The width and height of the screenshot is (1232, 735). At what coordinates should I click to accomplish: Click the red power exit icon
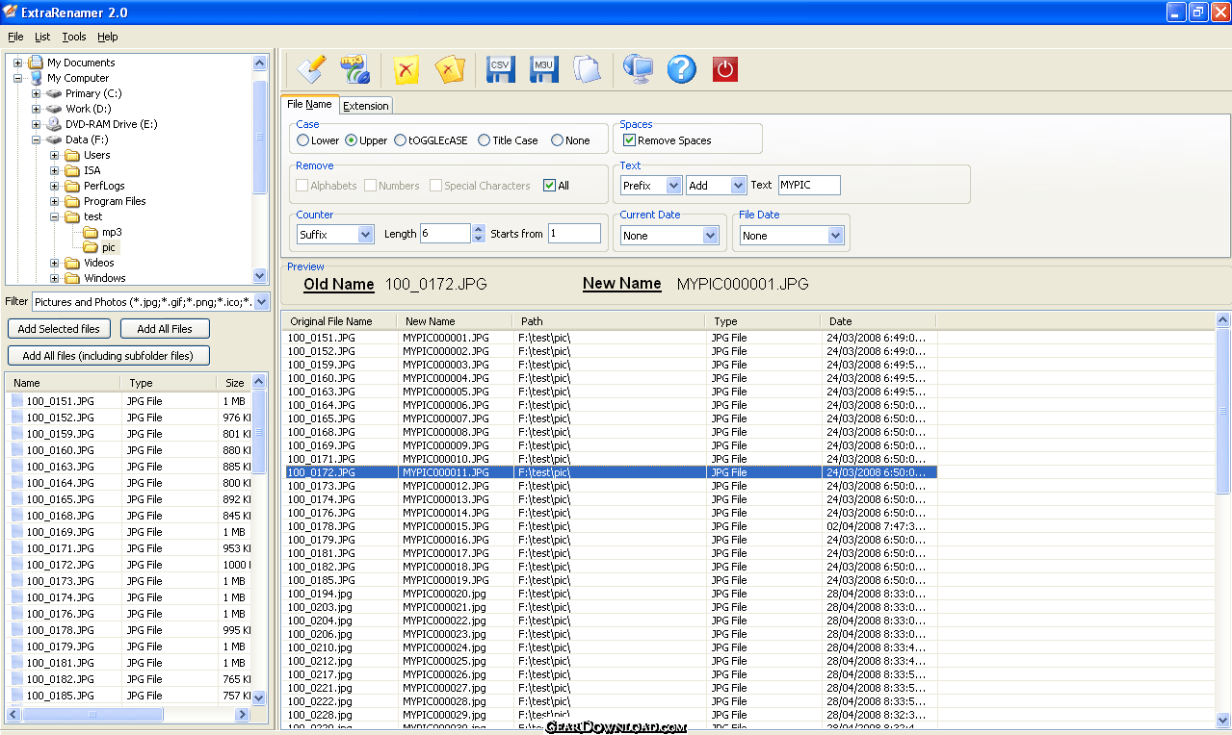[724, 69]
